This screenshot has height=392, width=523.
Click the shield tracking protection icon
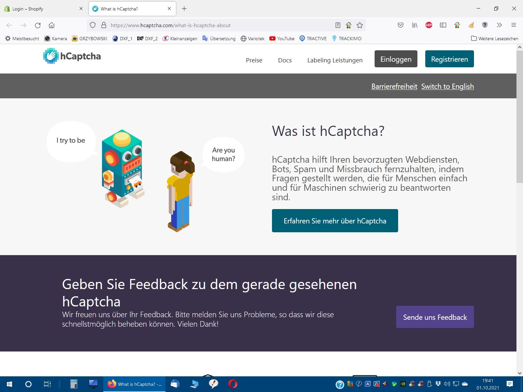point(93,25)
